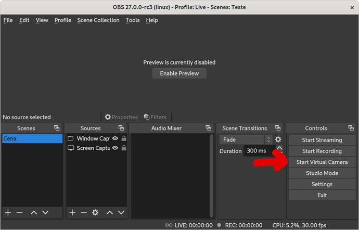Toggle visibility of the Window Capture source
Image resolution: width=359 pixels, height=230 pixels.
click(115, 138)
